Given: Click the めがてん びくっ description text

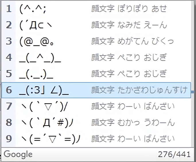Looking at the screenshot, I should click(145, 41).
